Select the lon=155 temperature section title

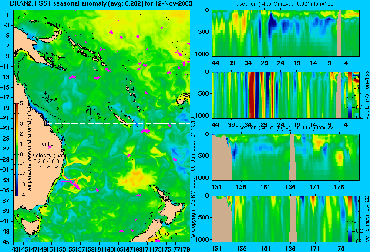(285, 4)
